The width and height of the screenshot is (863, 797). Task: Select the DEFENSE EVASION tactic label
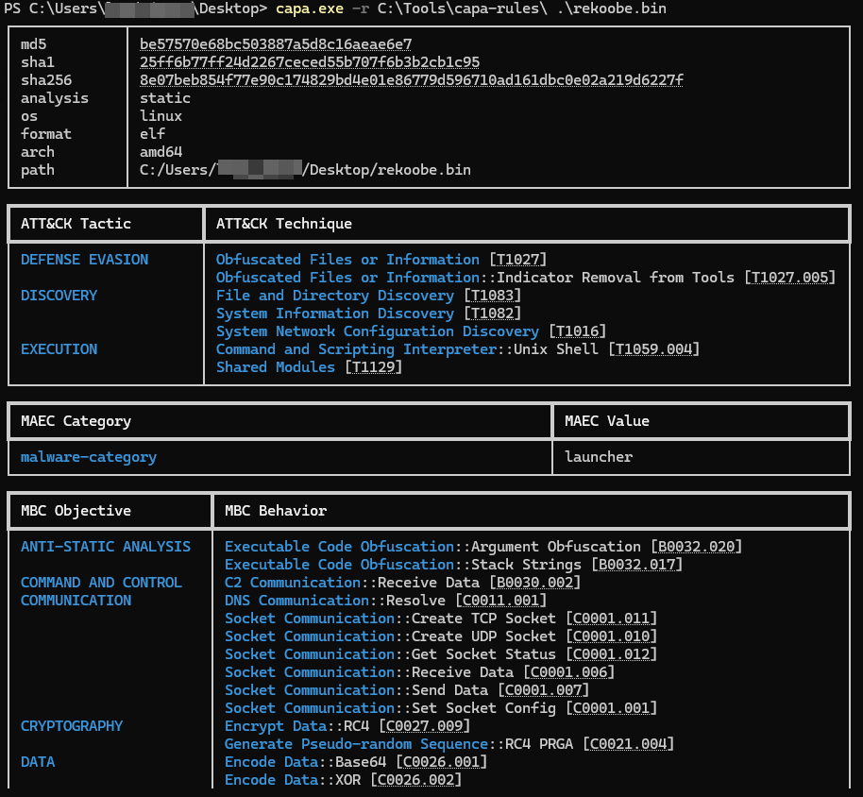(x=84, y=260)
